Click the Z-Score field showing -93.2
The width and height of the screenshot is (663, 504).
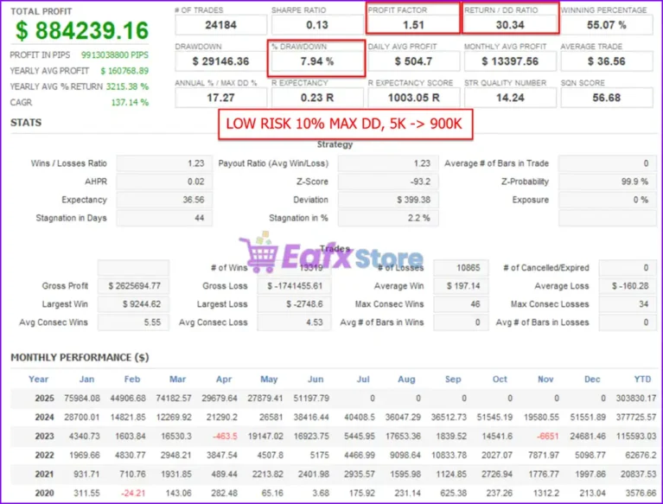pyautogui.click(x=388, y=182)
